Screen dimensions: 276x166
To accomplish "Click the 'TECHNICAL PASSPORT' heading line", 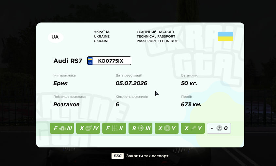I will (x=156, y=36).
